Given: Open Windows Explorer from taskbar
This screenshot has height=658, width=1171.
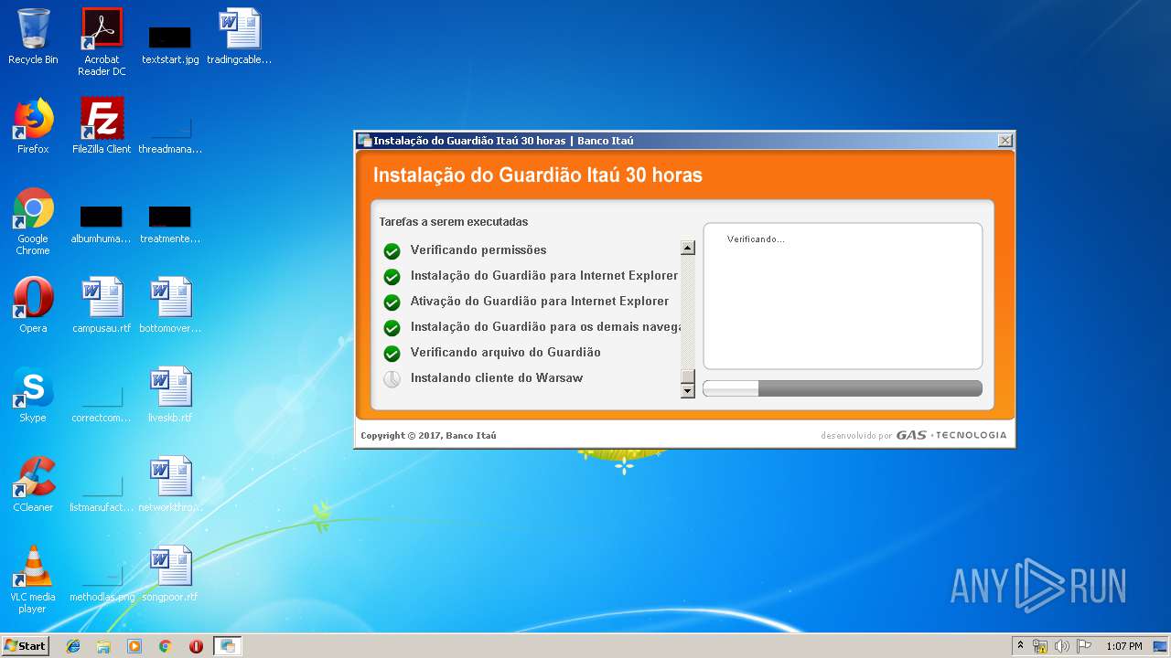Looking at the screenshot, I should click(x=103, y=646).
